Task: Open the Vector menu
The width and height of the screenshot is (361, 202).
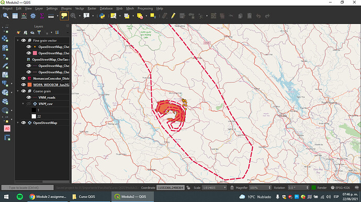Action: click(x=80, y=8)
